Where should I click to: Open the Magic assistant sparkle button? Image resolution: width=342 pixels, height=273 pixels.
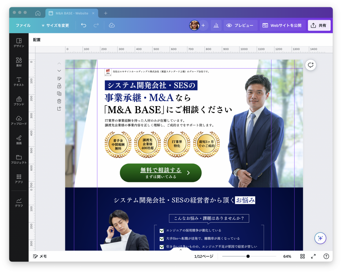coord(320,238)
